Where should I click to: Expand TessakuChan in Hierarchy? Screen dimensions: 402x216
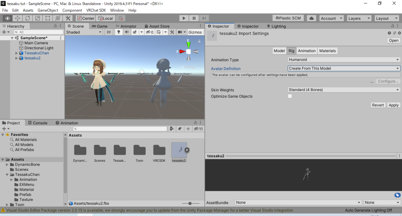(x=17, y=53)
